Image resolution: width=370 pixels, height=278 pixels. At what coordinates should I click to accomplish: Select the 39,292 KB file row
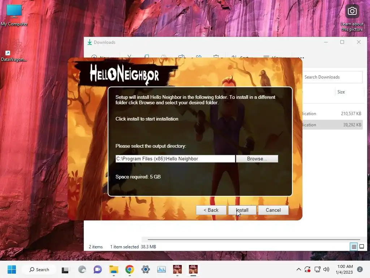tap(333, 125)
